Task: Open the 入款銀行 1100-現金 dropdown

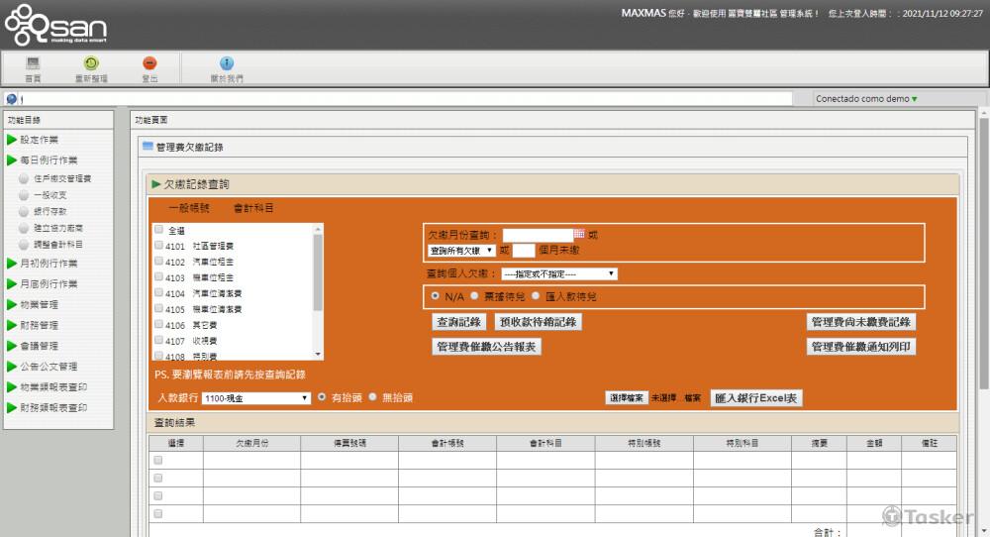Action: click(x=256, y=398)
